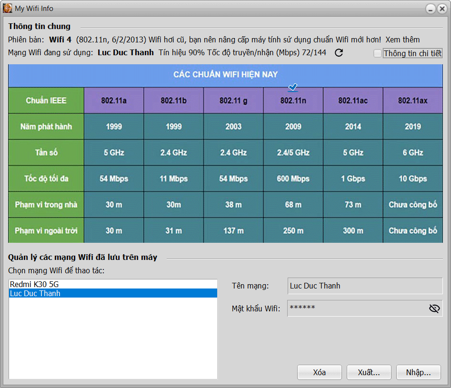Click the Chuẩn IEEE row label

tap(46, 100)
